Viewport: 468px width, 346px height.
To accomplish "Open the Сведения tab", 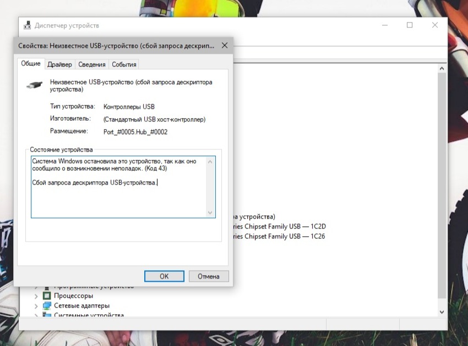I will pos(91,64).
